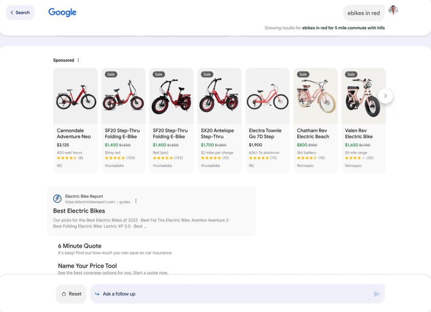This screenshot has height=312, width=431.
Task: Select the Valen Rev Electric Bike image
Action: coord(363,96)
